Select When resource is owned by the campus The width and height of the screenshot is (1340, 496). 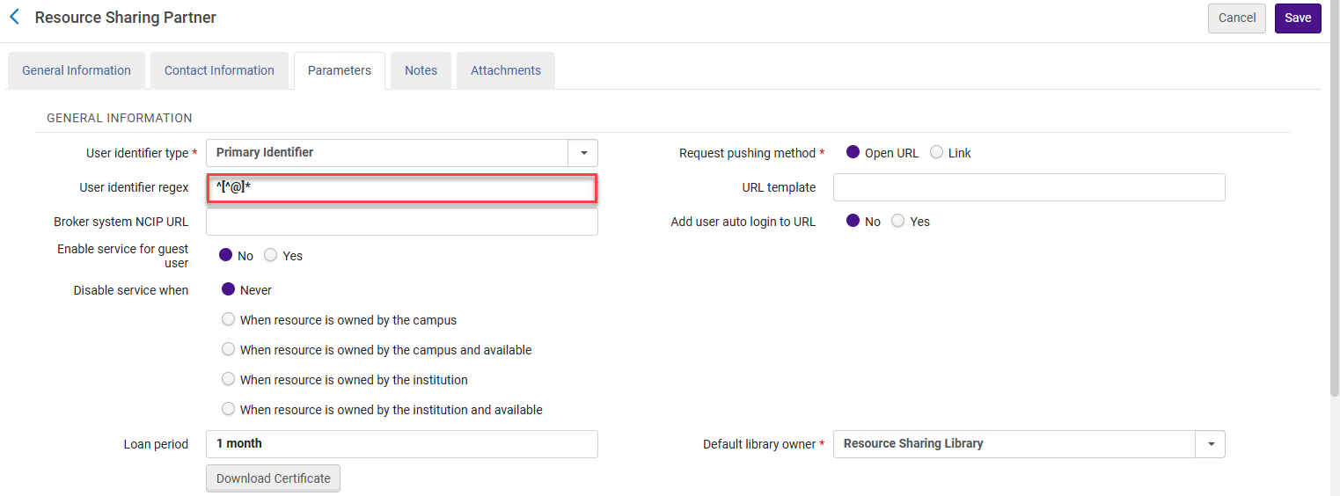[x=229, y=319]
